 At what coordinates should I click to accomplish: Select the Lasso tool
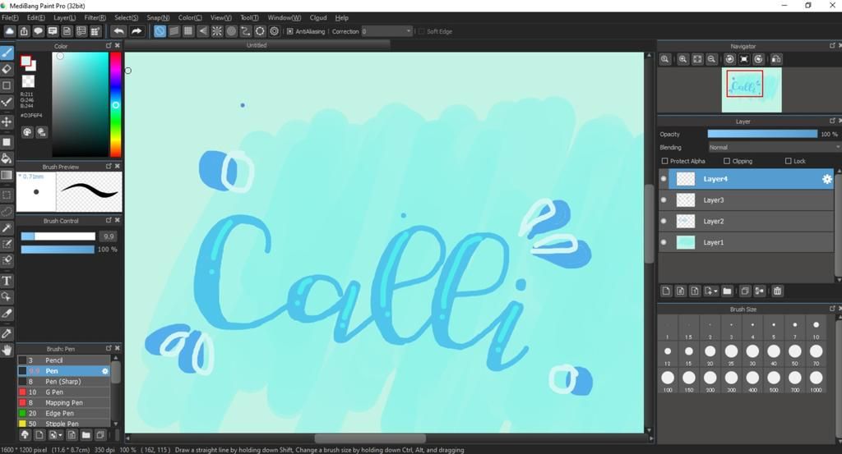[x=7, y=212]
